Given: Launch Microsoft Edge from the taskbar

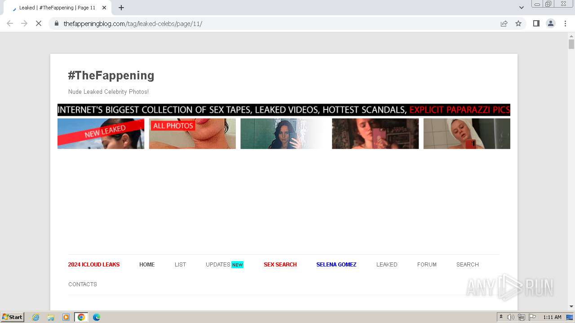Looking at the screenshot, I should (97, 317).
